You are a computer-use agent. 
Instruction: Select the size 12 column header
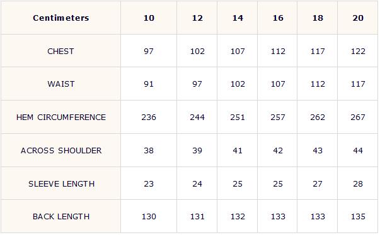pyautogui.click(x=197, y=18)
